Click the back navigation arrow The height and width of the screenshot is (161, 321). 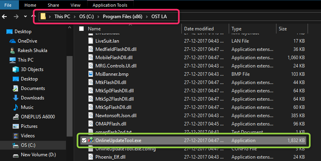click(5, 17)
